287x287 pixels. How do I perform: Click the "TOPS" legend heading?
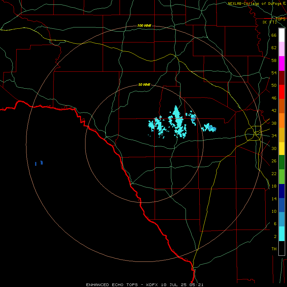(280, 19)
